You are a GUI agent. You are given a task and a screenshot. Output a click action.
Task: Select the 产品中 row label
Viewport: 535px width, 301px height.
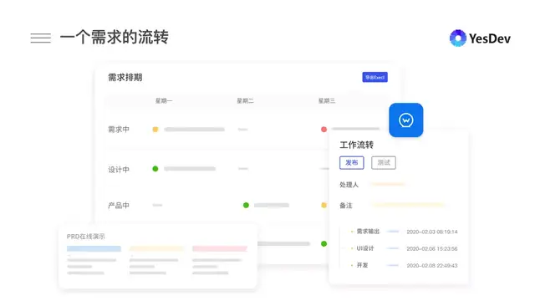[x=119, y=206]
